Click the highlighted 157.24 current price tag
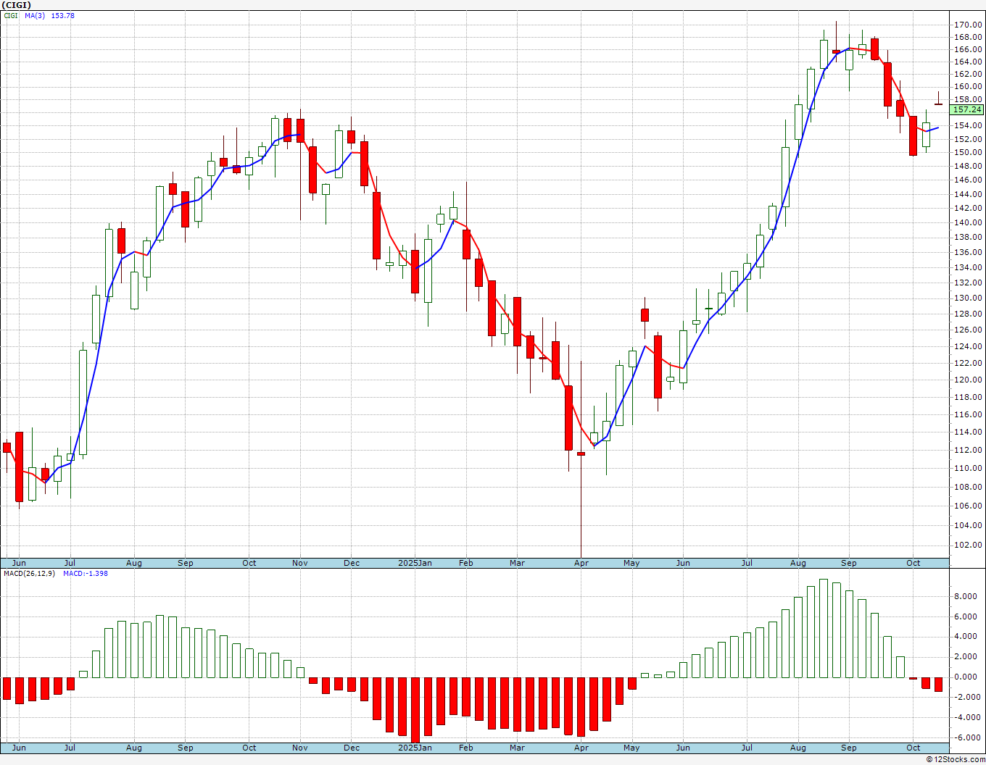986x765 pixels. 967,110
